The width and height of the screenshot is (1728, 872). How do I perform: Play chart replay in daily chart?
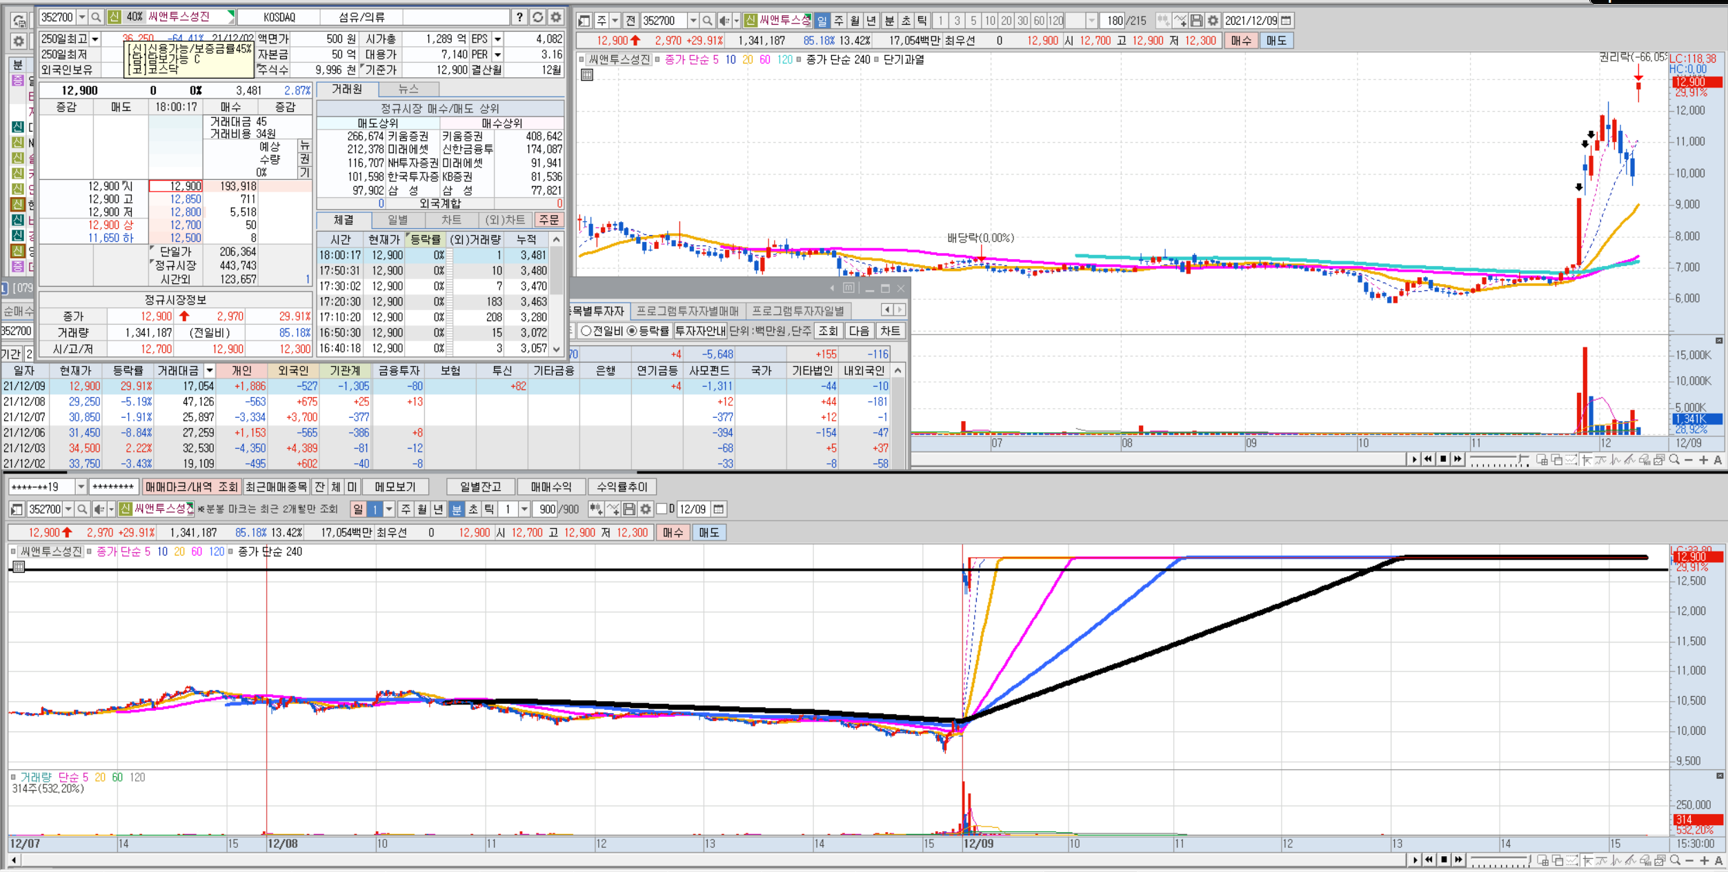point(1414,459)
